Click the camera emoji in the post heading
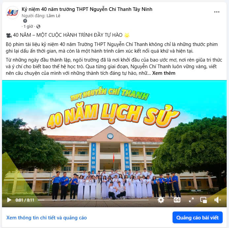The height and width of the screenshot is (228, 229). coord(9,35)
